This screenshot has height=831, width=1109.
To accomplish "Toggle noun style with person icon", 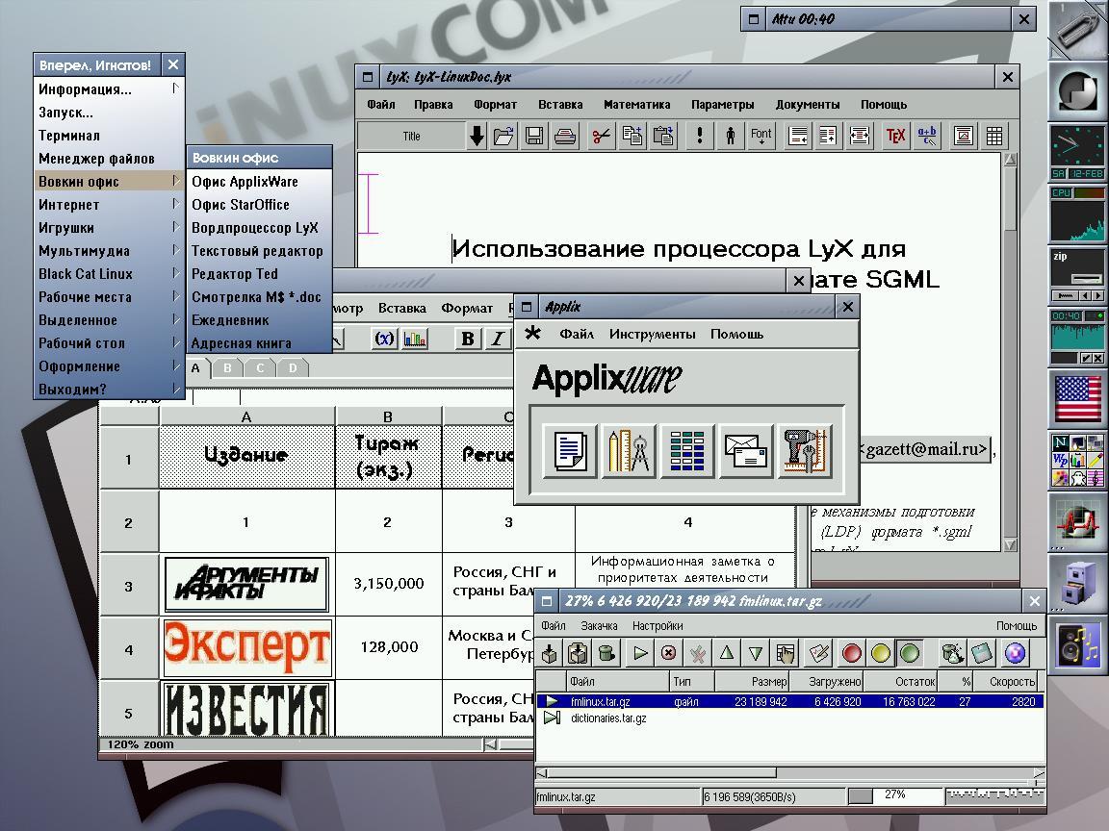I will tap(730, 135).
